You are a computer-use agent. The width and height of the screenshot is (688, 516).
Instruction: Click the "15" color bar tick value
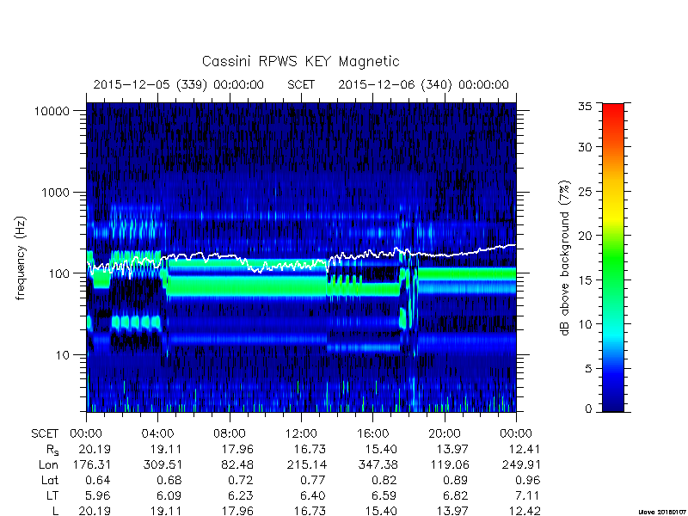585,280
